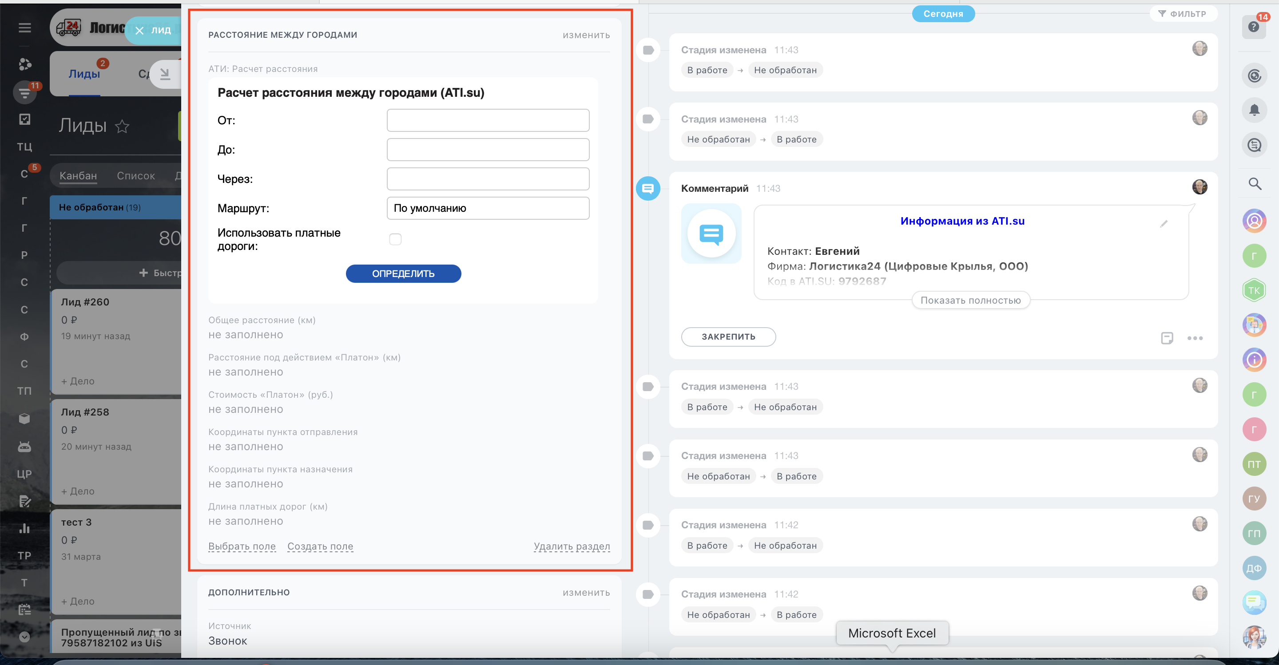Open the refresh sync icon in right panel
Viewport: 1279px width, 665px height.
point(1254,75)
